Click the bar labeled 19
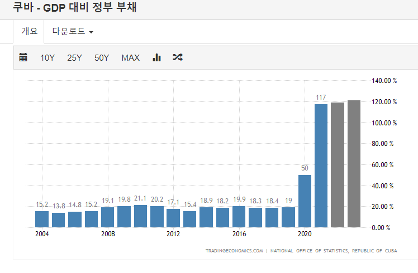The height and width of the screenshot is (273, 418). (x=288, y=217)
